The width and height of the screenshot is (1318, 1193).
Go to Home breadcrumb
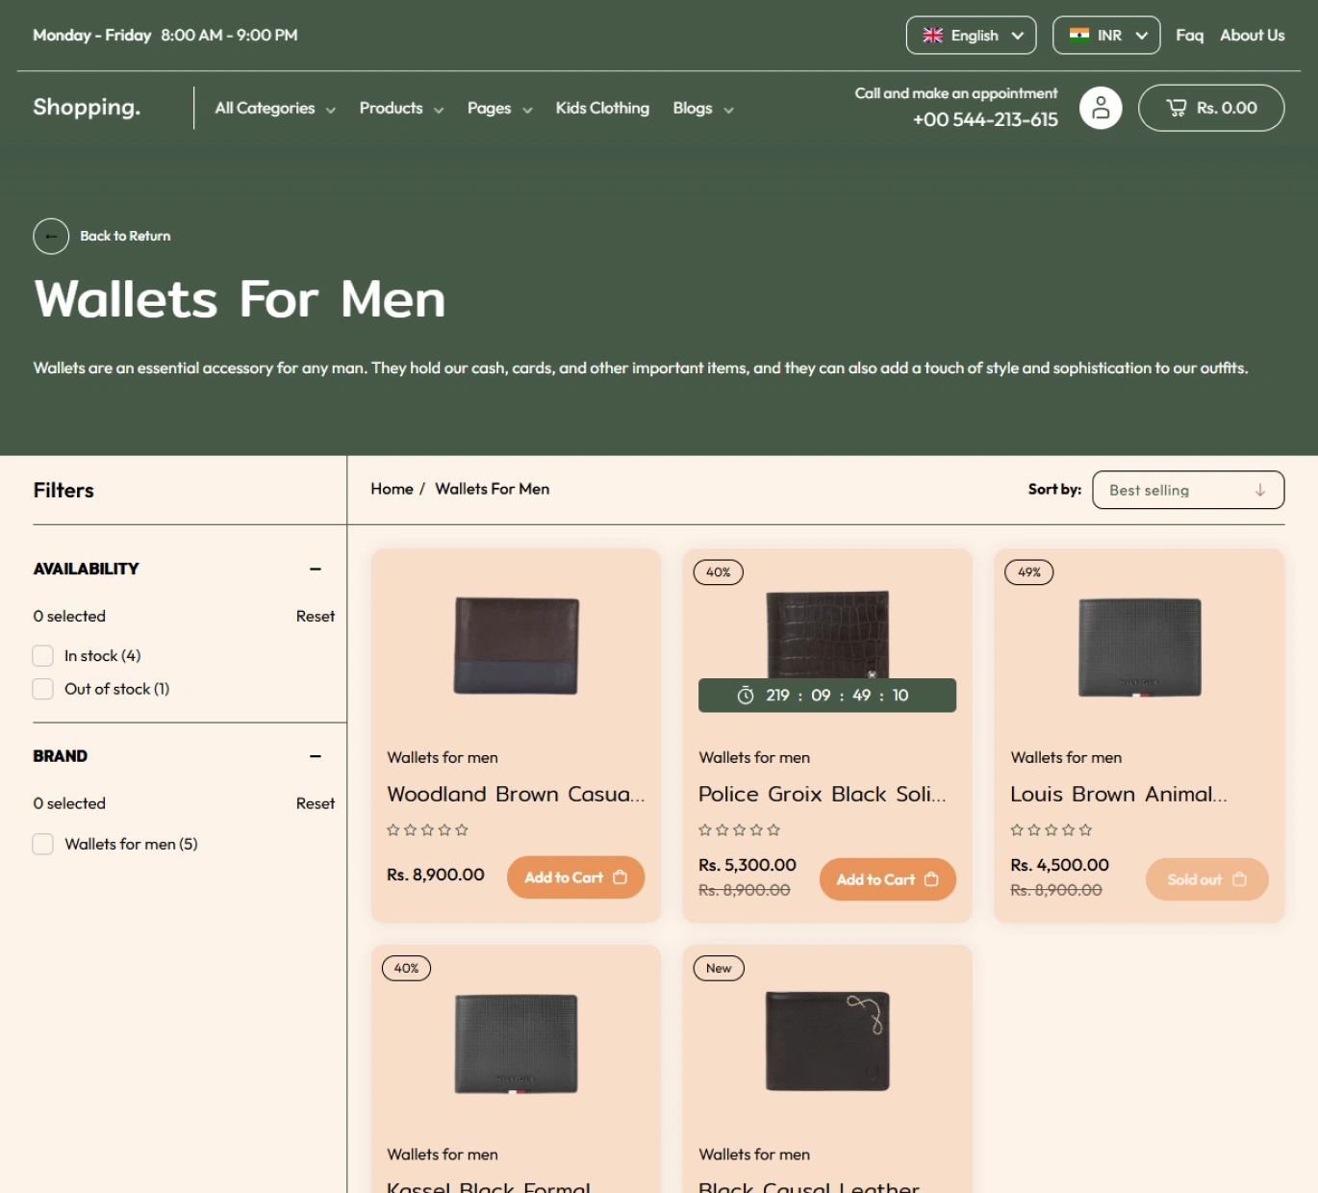tap(392, 489)
